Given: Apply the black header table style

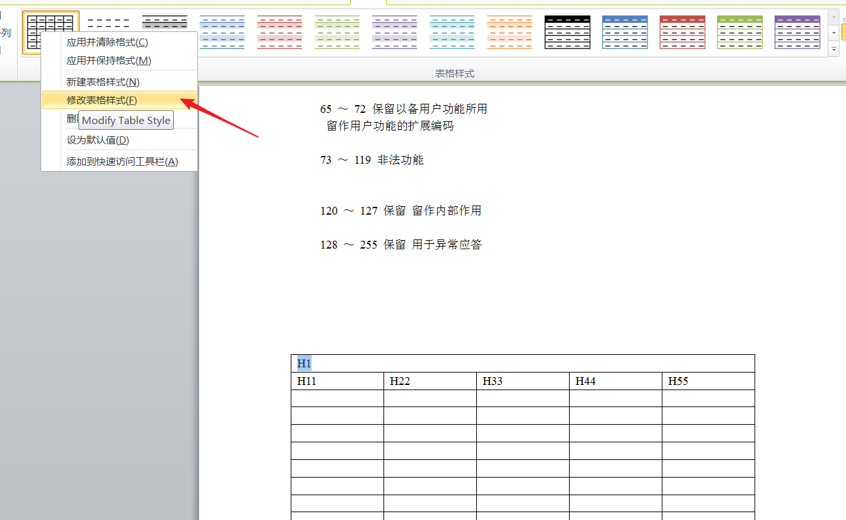Looking at the screenshot, I should 567,33.
